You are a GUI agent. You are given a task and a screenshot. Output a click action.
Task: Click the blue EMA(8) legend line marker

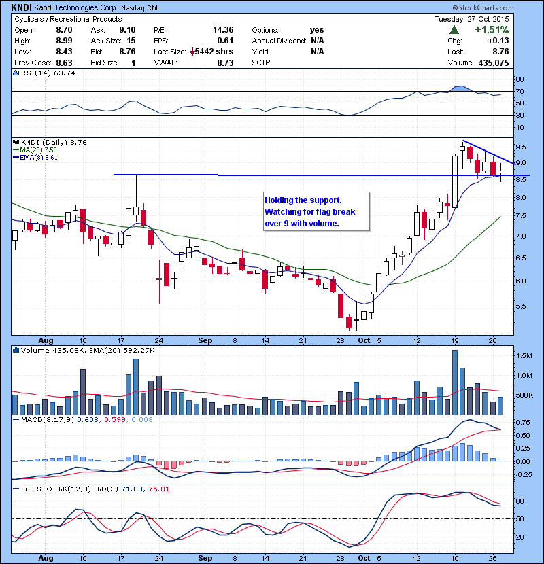16,158
